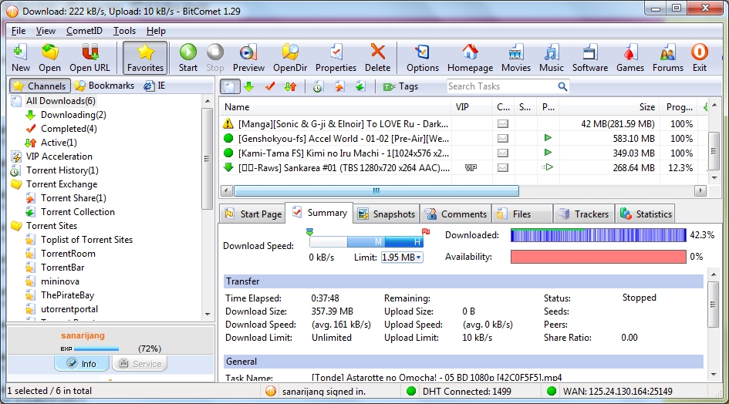The image size is (729, 404).
Task: Open the Games channel
Action: point(630,58)
